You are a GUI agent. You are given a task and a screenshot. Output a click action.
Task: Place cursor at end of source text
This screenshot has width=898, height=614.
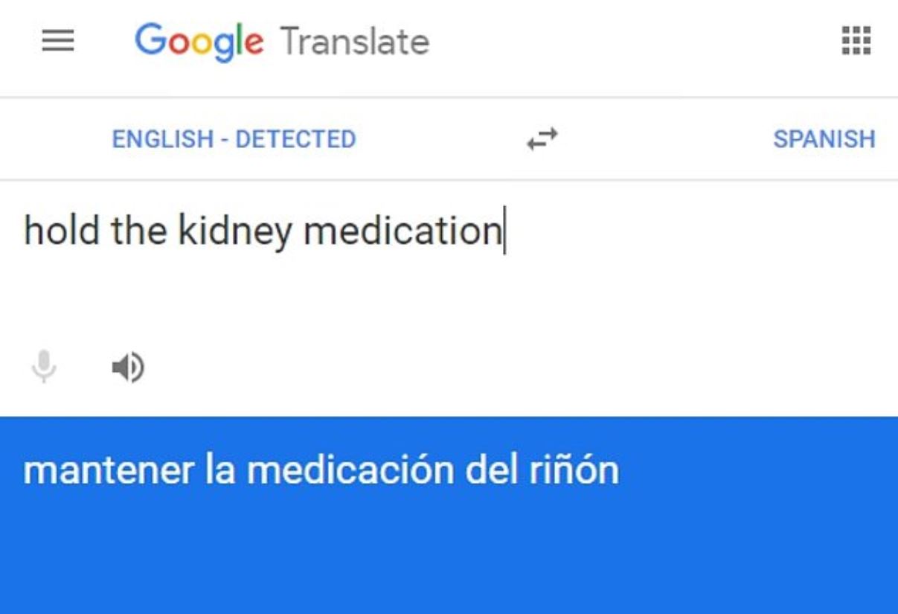(504, 231)
